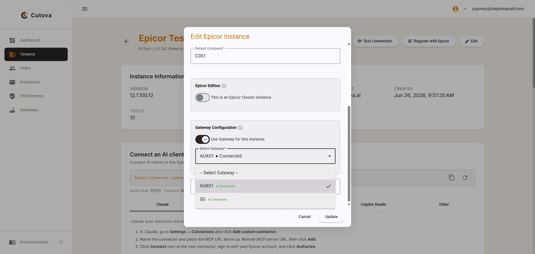Click the Users people icon
Viewport: 535px width, 254px height.
[x=12, y=68]
